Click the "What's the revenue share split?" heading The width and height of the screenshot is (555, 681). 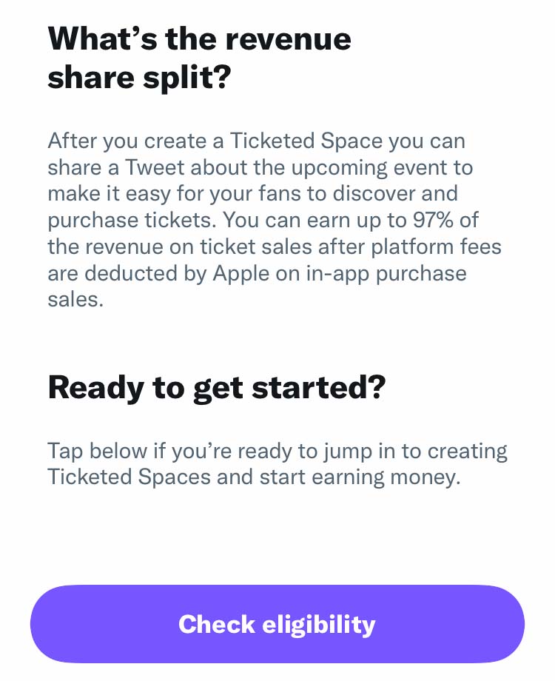click(x=199, y=58)
